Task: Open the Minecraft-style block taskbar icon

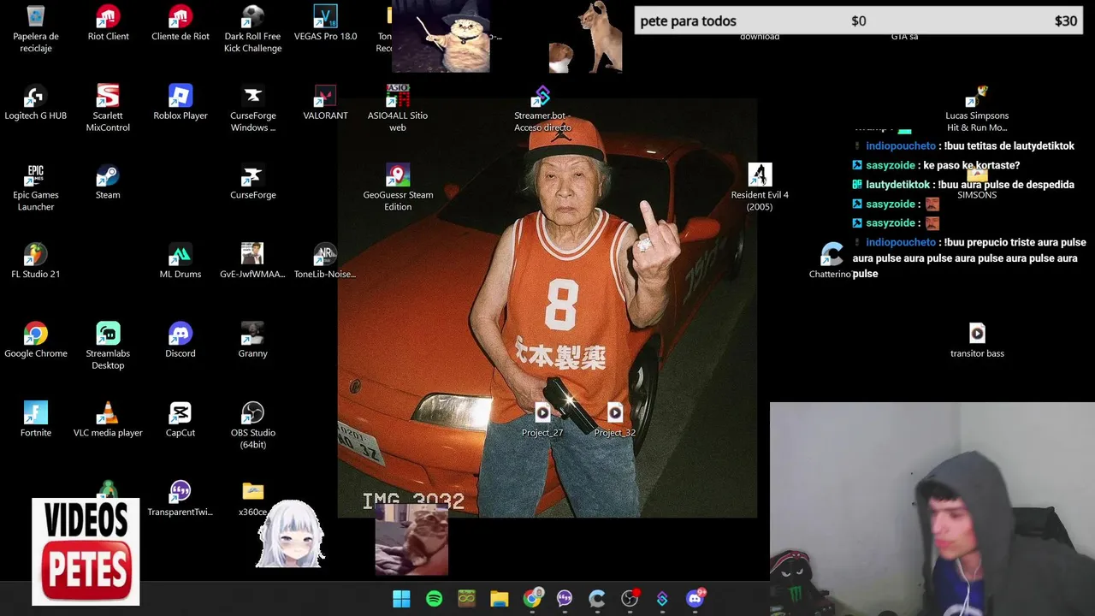Action: (466, 599)
